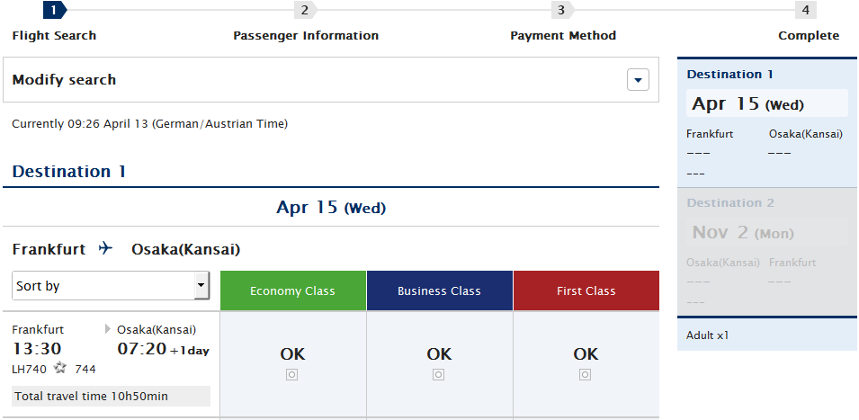Click the First Class column header
Screen dimensions: 859x420
coord(586,290)
